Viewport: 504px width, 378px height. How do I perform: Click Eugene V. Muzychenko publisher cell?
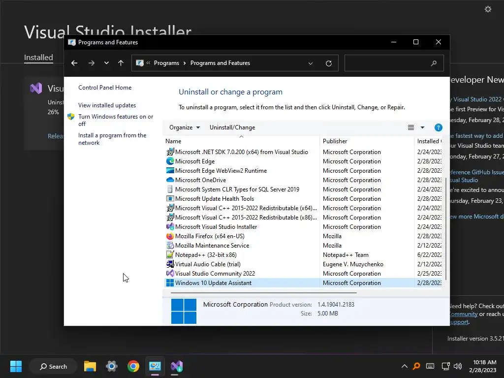click(x=353, y=264)
